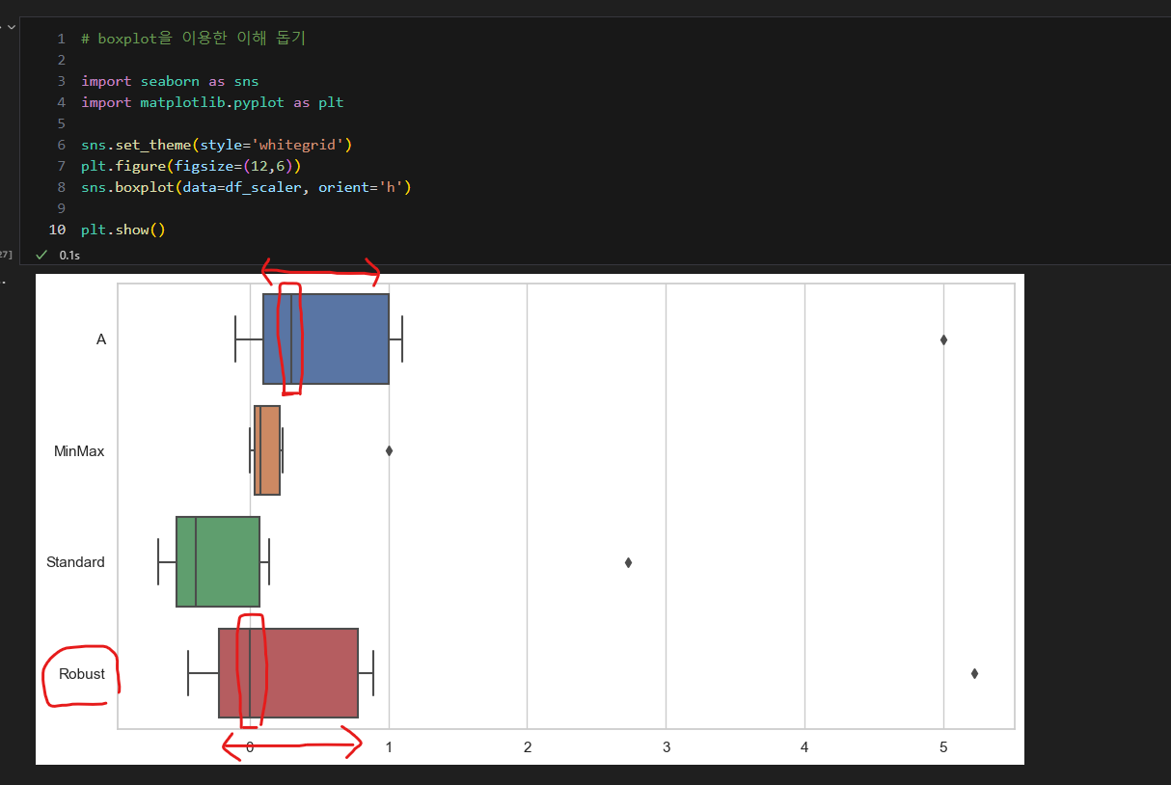The height and width of the screenshot is (785, 1171).
Task: Click the Standard outlier diamond marker
Action: (x=628, y=562)
